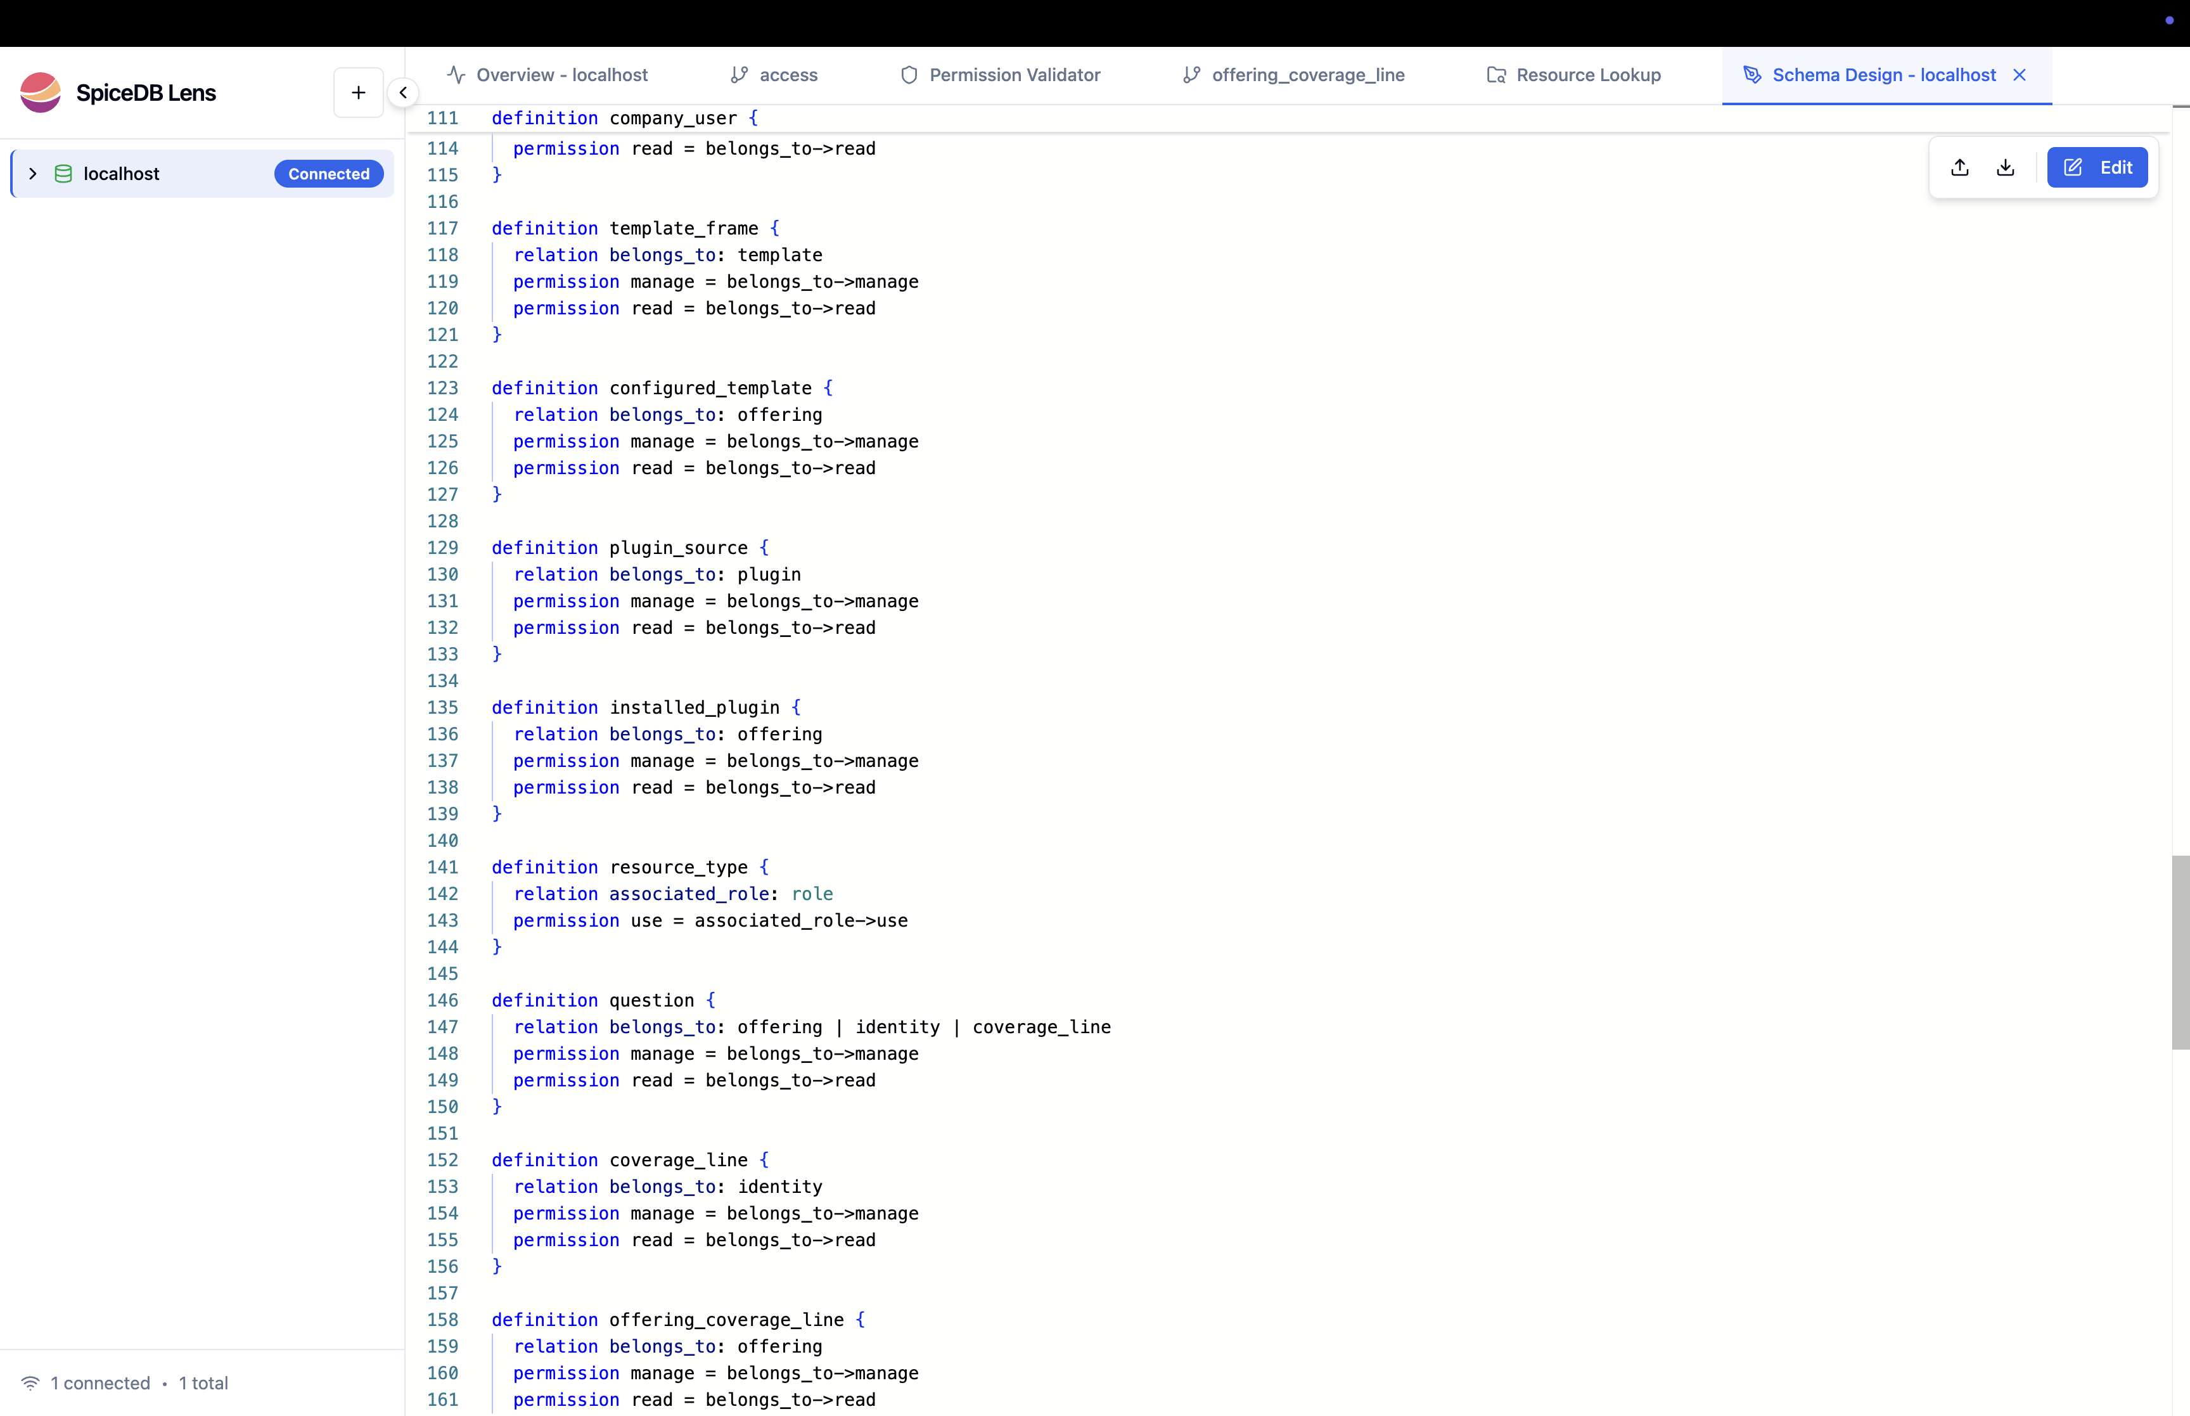Image resolution: width=2190 pixels, height=1416 pixels.
Task: Click the shield icon on Permission Validator tab
Action: [908, 75]
